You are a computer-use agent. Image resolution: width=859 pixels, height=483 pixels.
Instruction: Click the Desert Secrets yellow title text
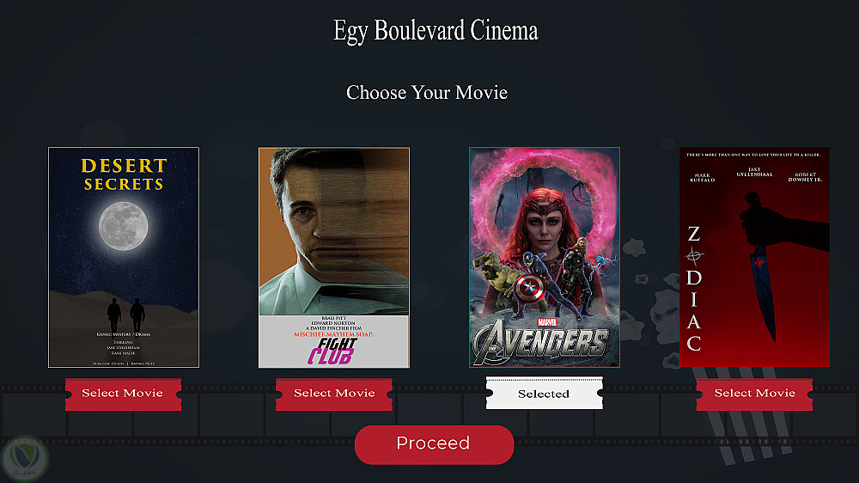click(x=124, y=174)
